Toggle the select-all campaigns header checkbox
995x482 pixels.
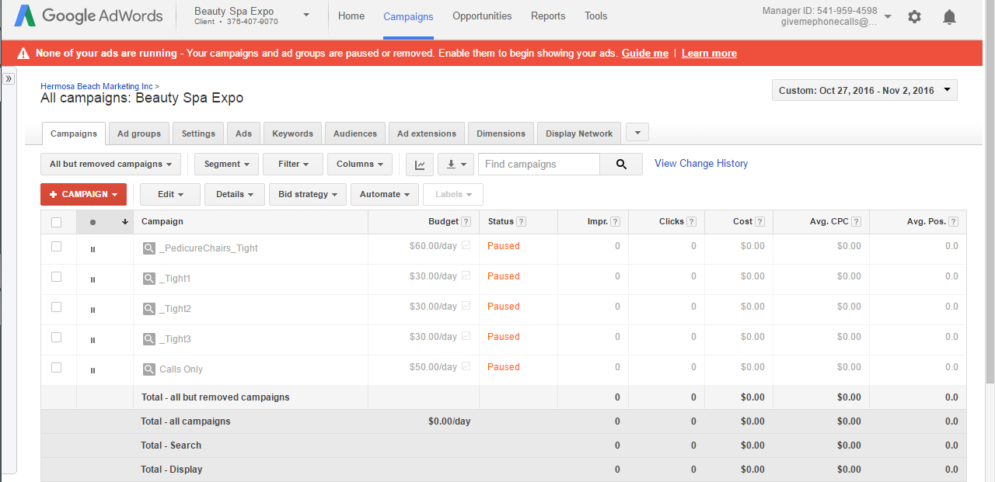(56, 223)
